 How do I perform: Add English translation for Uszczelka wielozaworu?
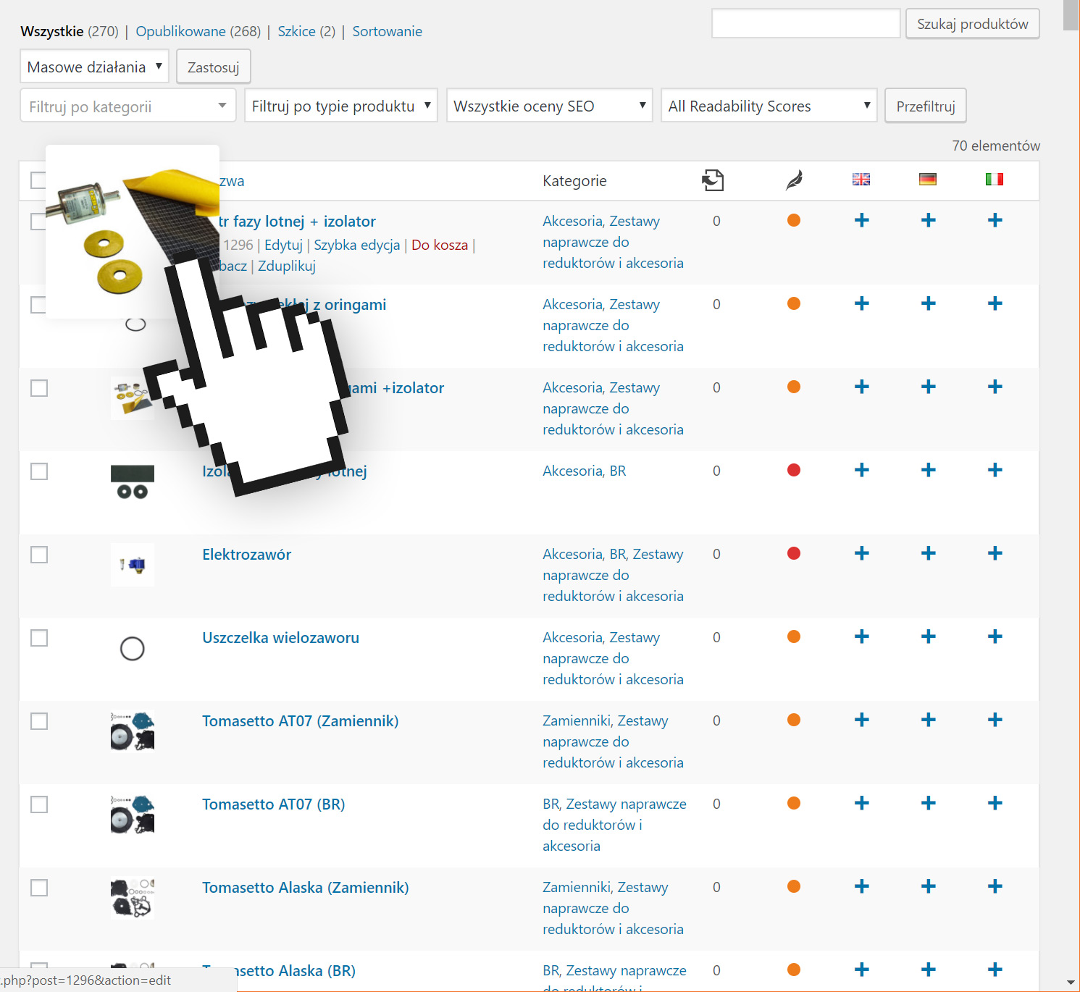point(861,636)
